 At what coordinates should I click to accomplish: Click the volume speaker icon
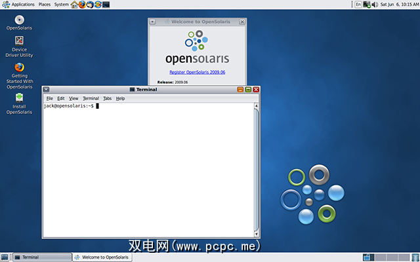tap(375, 5)
